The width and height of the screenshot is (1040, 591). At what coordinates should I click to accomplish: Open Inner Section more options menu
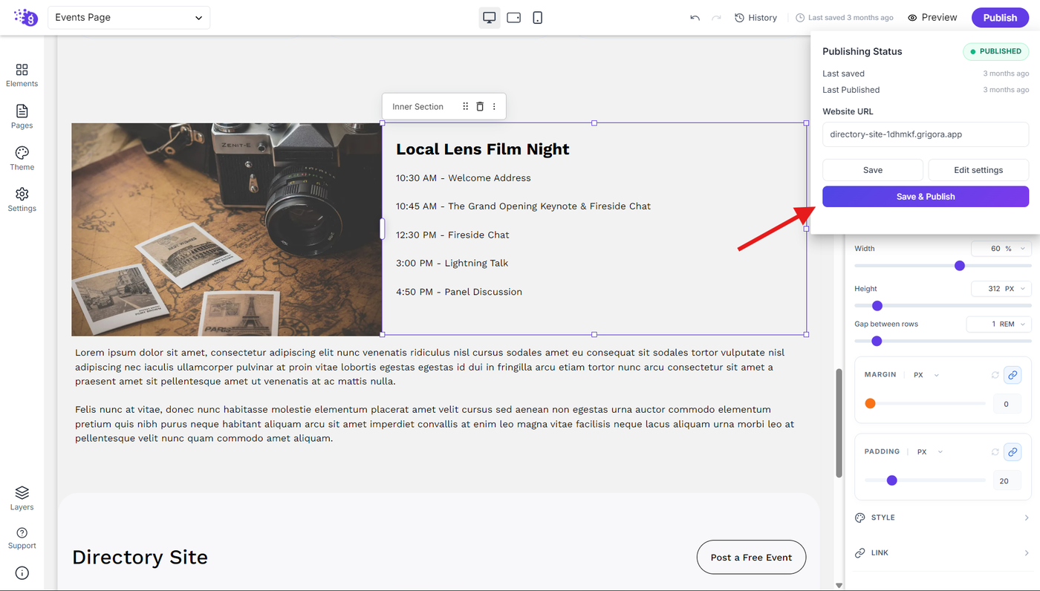pos(494,107)
